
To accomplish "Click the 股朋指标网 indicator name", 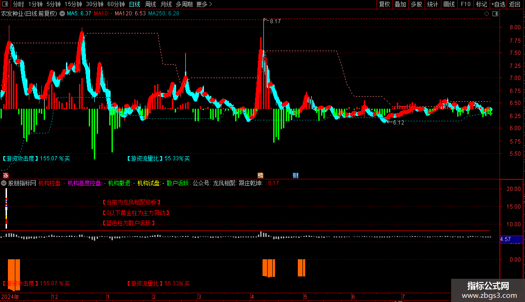I will 22,183.
